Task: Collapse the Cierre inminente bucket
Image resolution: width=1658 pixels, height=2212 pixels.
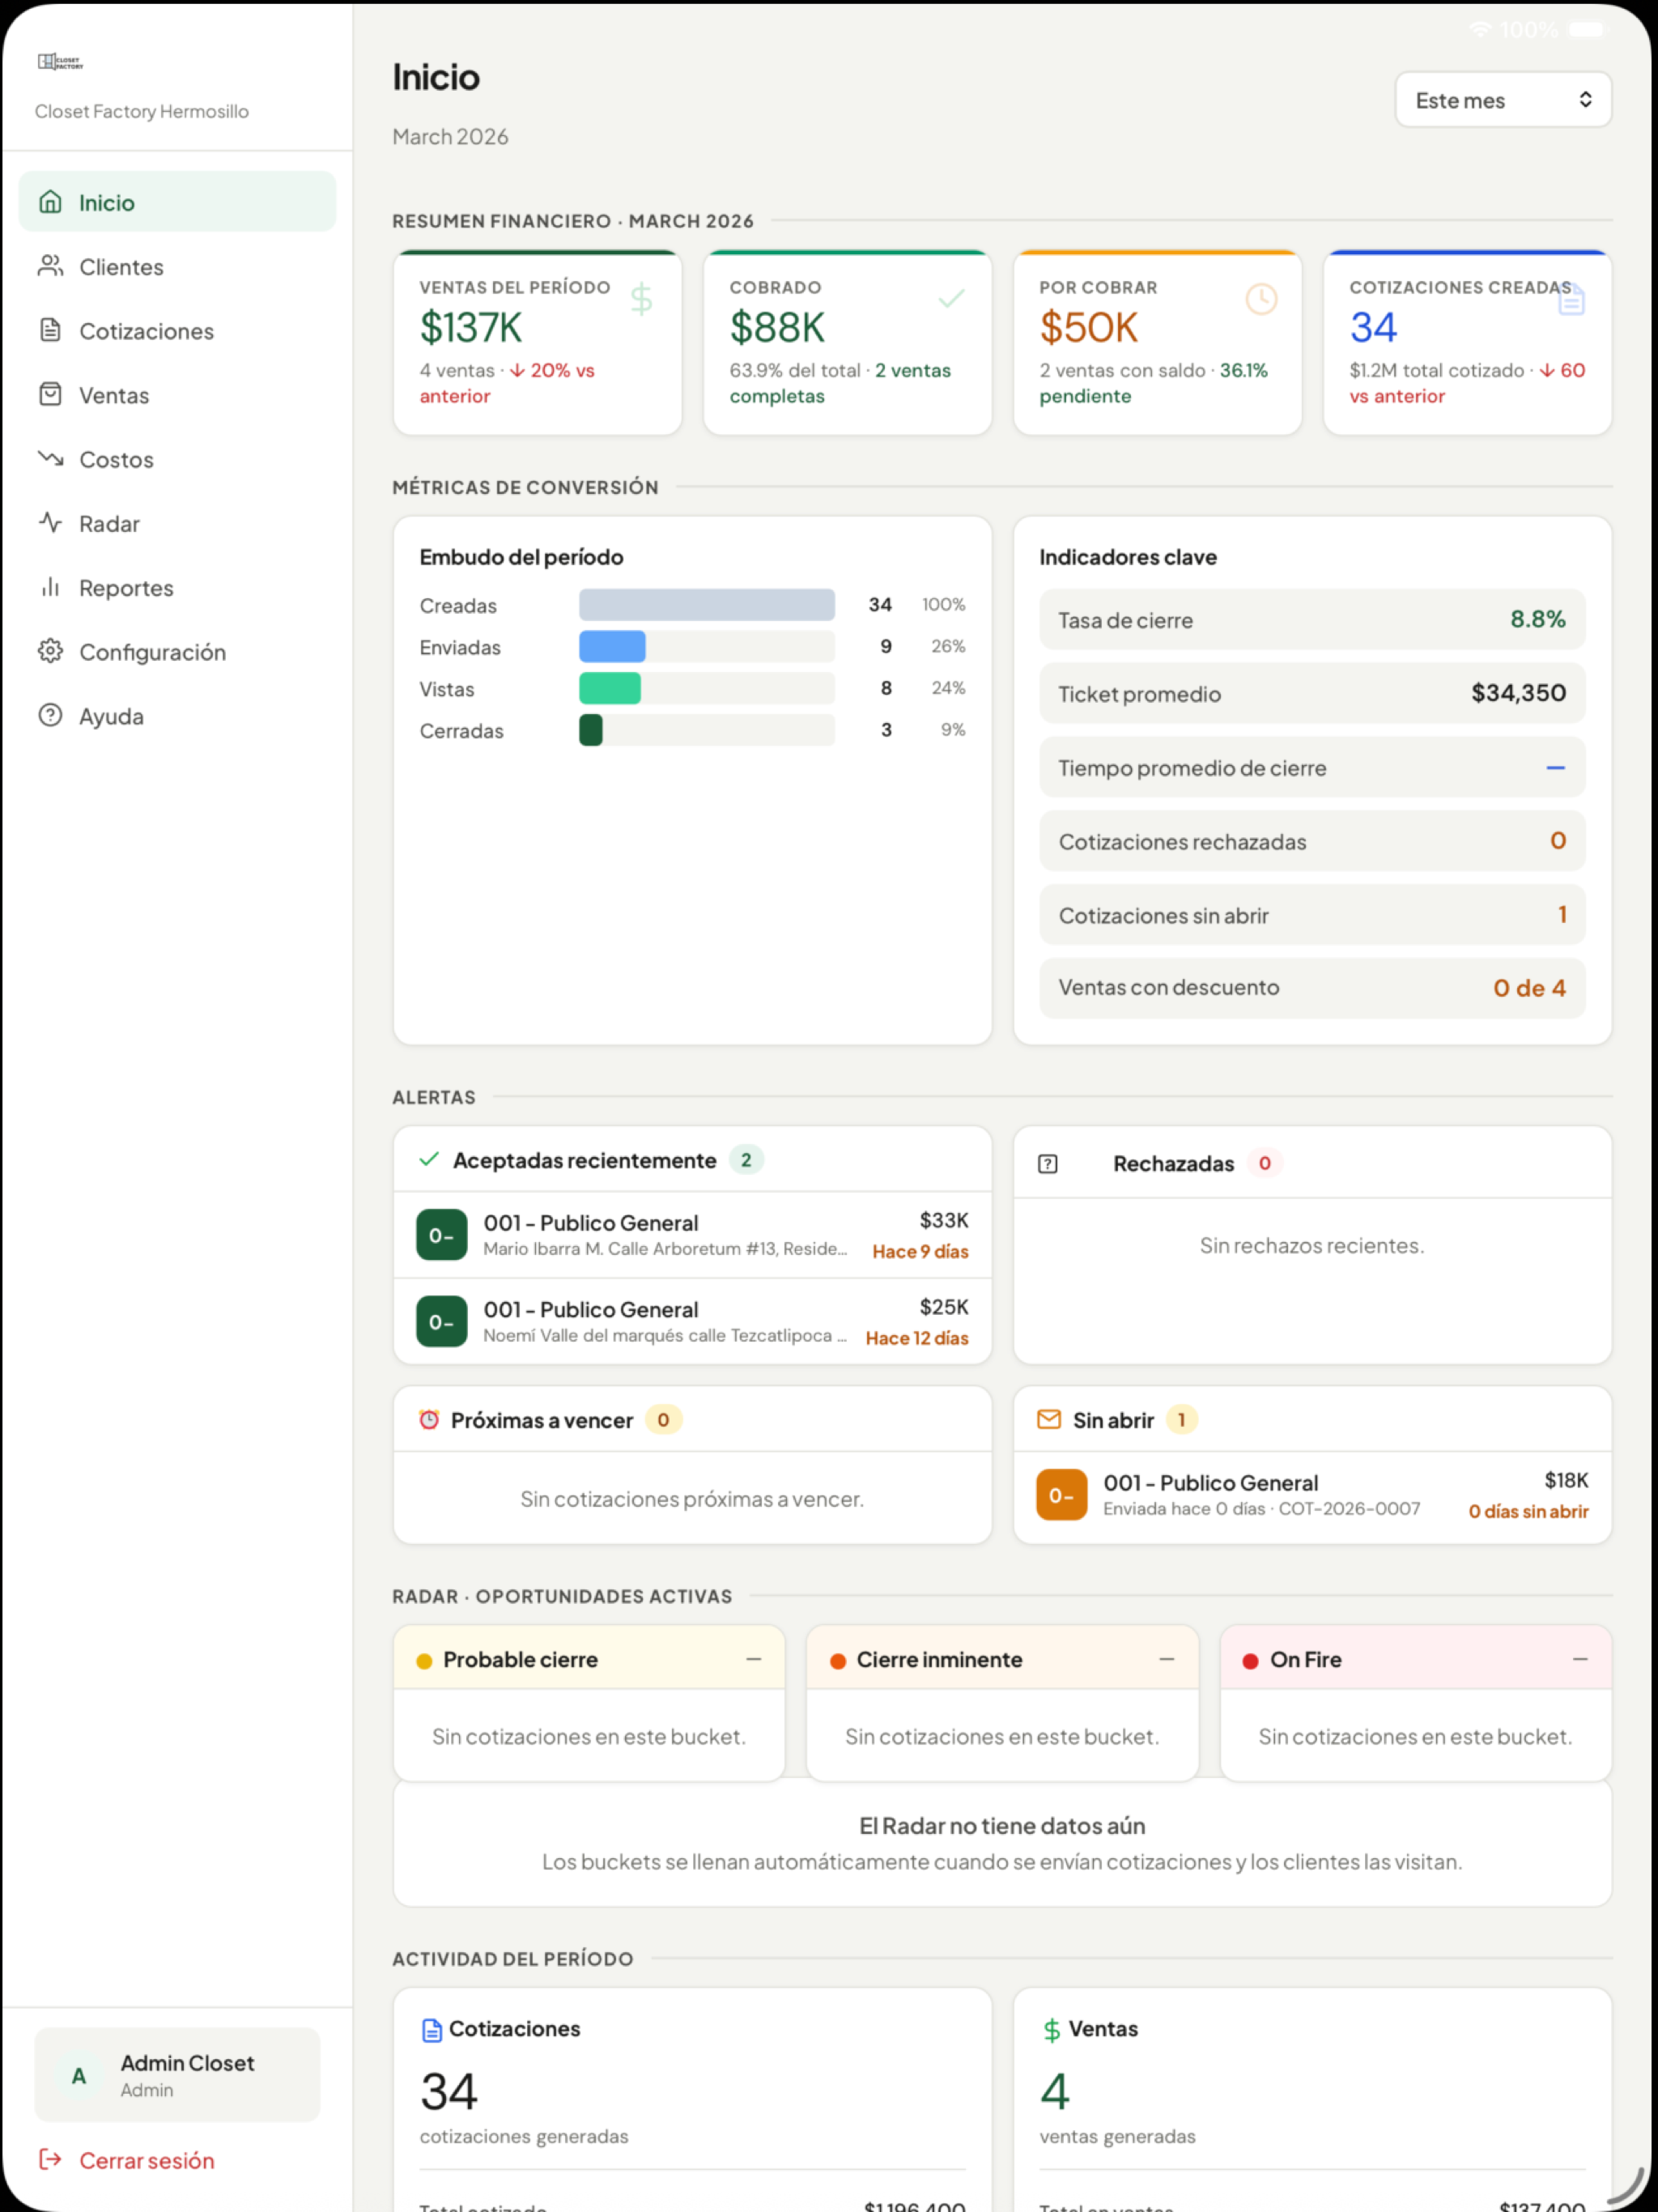Action: click(1167, 1659)
